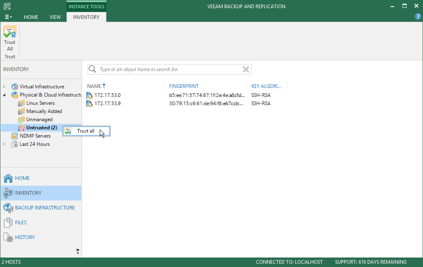This screenshot has height=267, width=423.
Task: Click the INSTANCE TOOLS contextual tab
Action: [x=86, y=7]
